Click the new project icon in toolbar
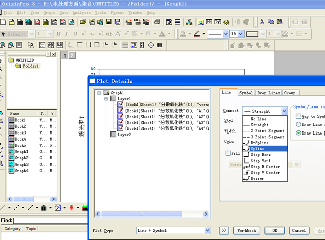This screenshot has width=325, height=240. point(3,22)
